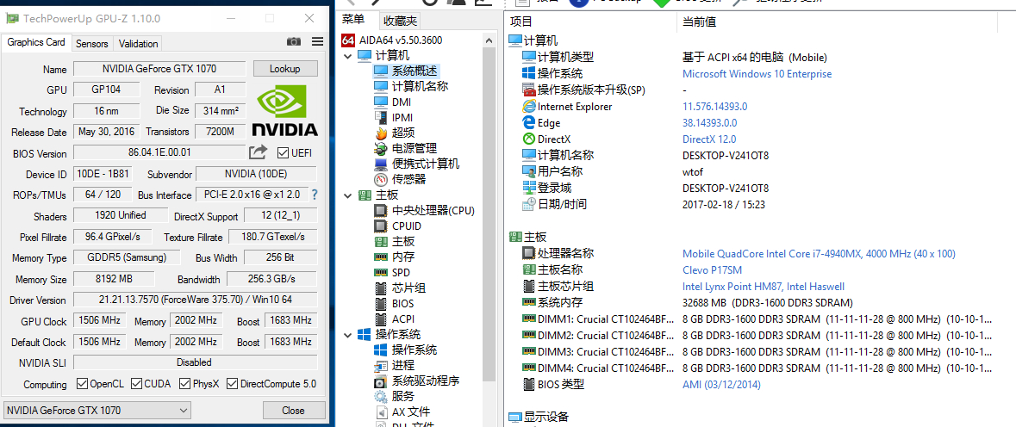Viewport: 1016px width, 427px height.
Task: Click the 主板 child node board icon
Action: click(x=380, y=241)
